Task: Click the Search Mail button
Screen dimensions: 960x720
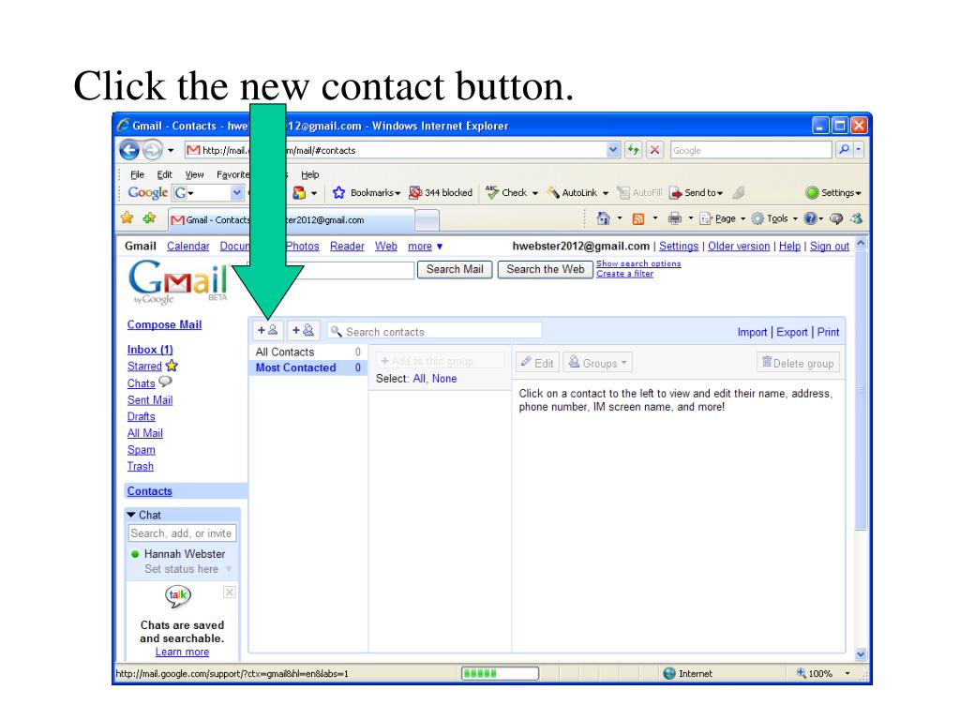Action: (x=455, y=269)
